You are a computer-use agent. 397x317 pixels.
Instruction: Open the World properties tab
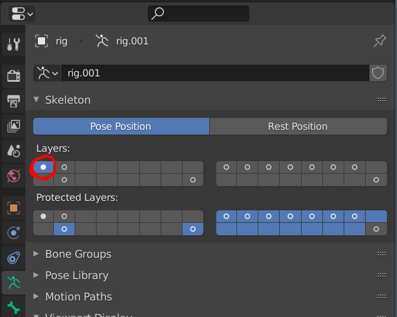point(14,176)
